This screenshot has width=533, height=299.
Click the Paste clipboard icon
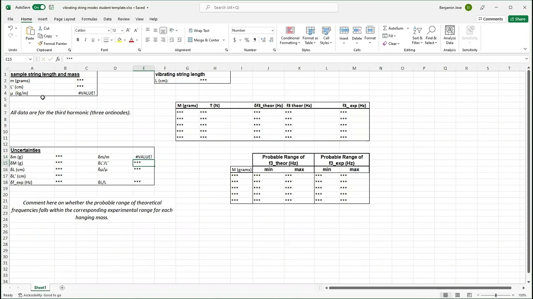(30, 31)
